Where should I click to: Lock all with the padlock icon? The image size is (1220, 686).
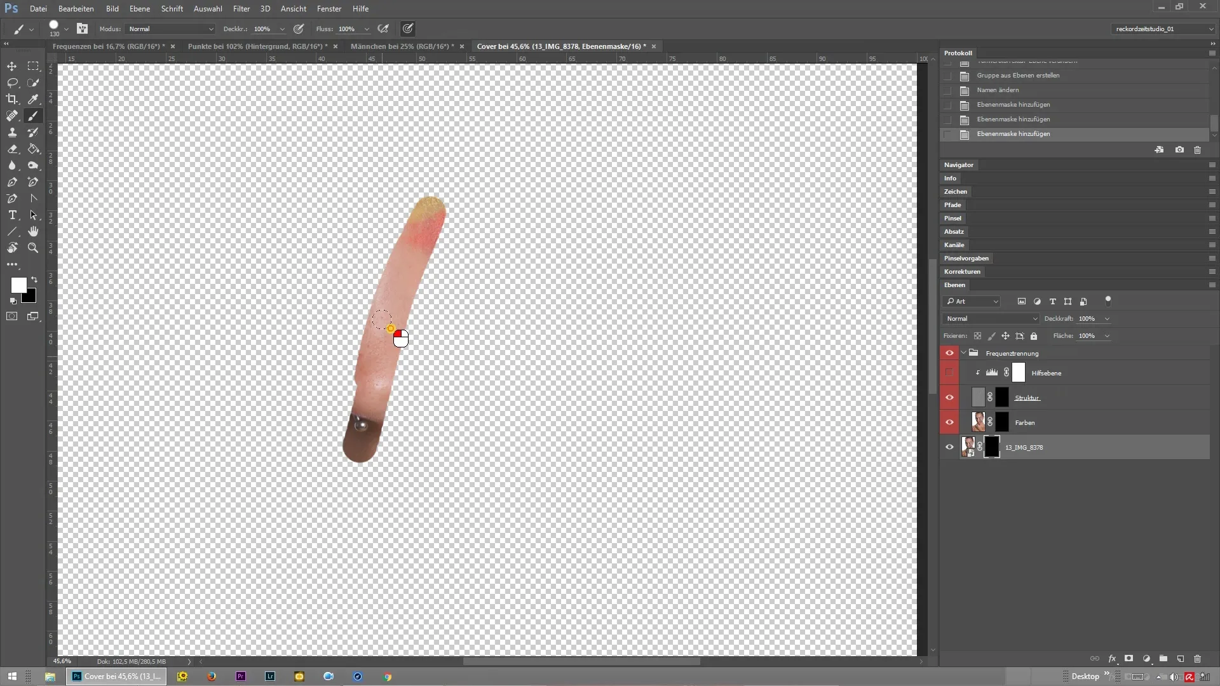pos(1034,336)
